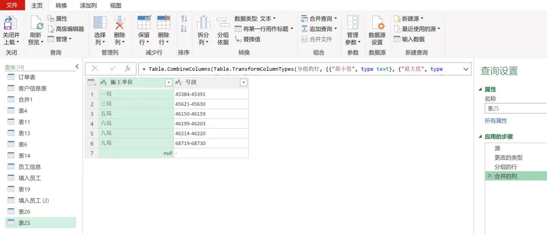Expand the formula bar with the chevron
The height and width of the screenshot is (234, 547).
pyautogui.click(x=465, y=69)
